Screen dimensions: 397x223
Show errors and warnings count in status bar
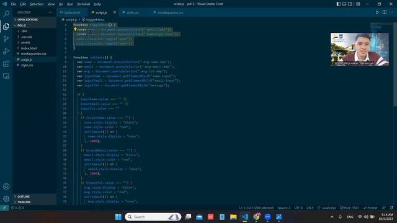click(x=17, y=208)
